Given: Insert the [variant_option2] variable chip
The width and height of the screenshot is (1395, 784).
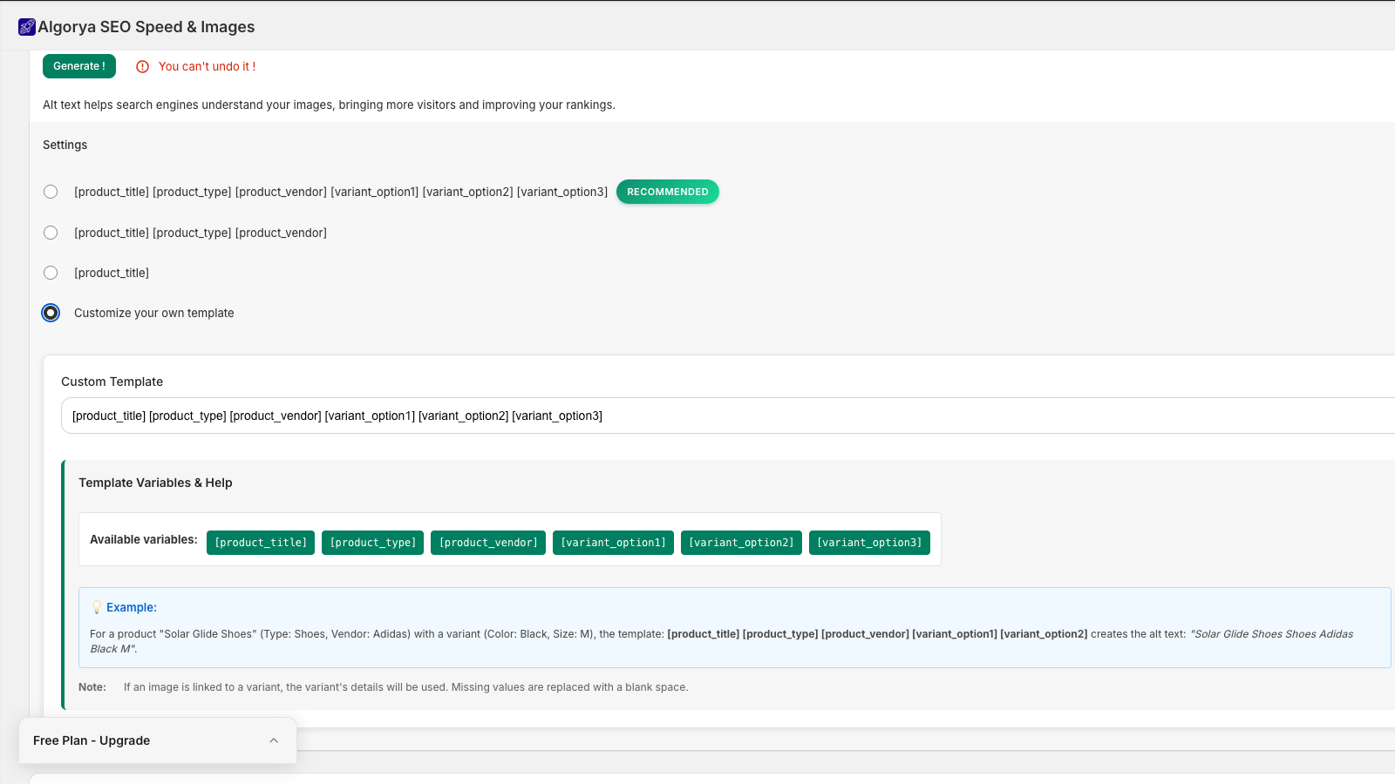Looking at the screenshot, I should pyautogui.click(x=741, y=543).
